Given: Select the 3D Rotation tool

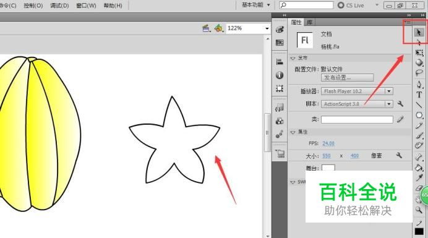Looking at the screenshot, I should [x=419, y=62].
